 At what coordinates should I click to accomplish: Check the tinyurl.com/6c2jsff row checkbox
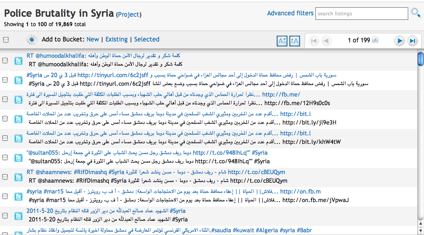coord(5,80)
